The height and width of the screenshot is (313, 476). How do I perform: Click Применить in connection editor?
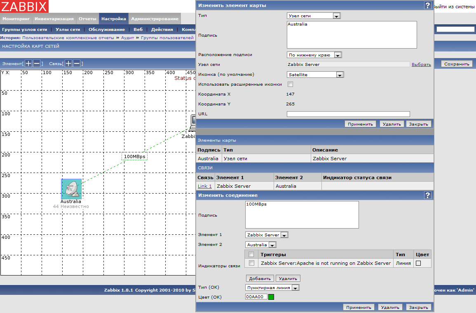(x=359, y=307)
